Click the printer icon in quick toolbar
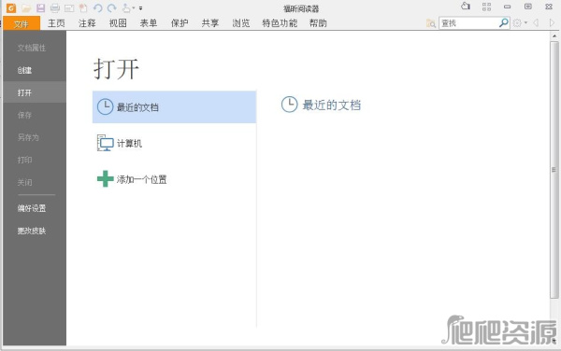The height and width of the screenshot is (351, 561). 55,7
